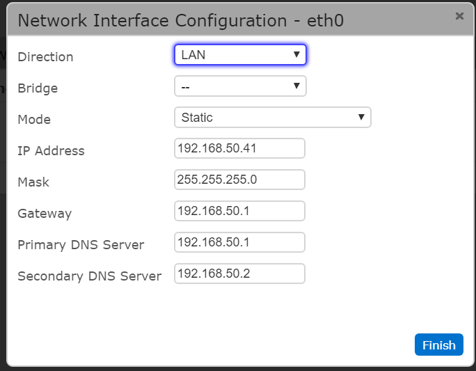
Task: Focus the Gateway input field
Action: (x=239, y=212)
